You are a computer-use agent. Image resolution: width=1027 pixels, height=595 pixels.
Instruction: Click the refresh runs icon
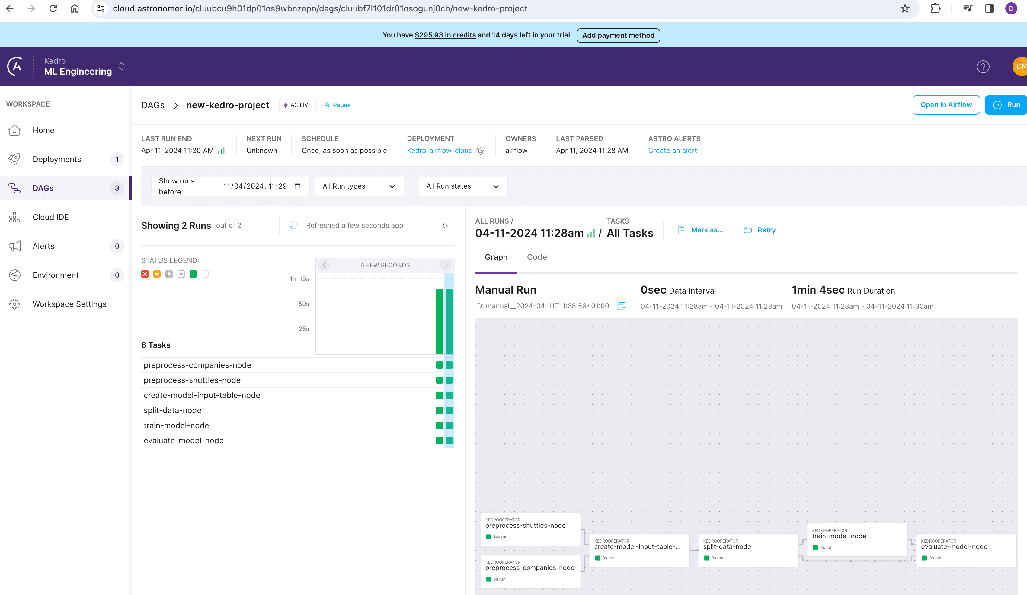[x=294, y=225]
